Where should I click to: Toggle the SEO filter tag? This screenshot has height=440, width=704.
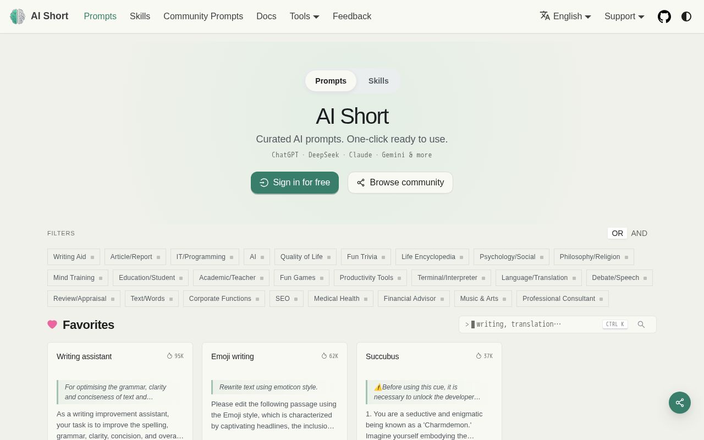[x=287, y=299]
